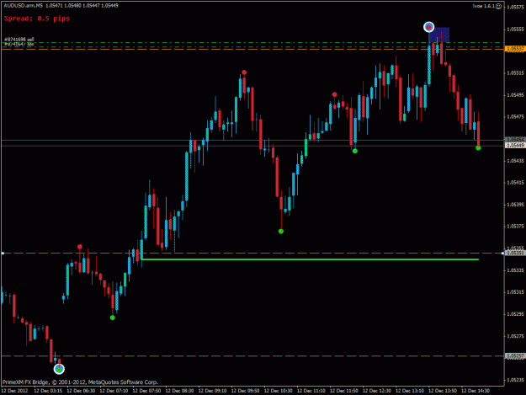Select the solid green horizontal trend line
Image resolution: width=526 pixels, height=395 pixels.
311,259
